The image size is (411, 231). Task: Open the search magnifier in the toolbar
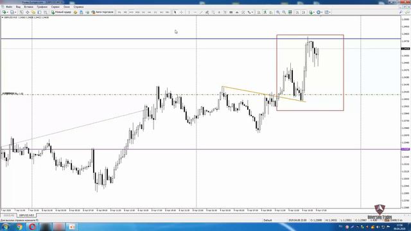[x=401, y=12]
